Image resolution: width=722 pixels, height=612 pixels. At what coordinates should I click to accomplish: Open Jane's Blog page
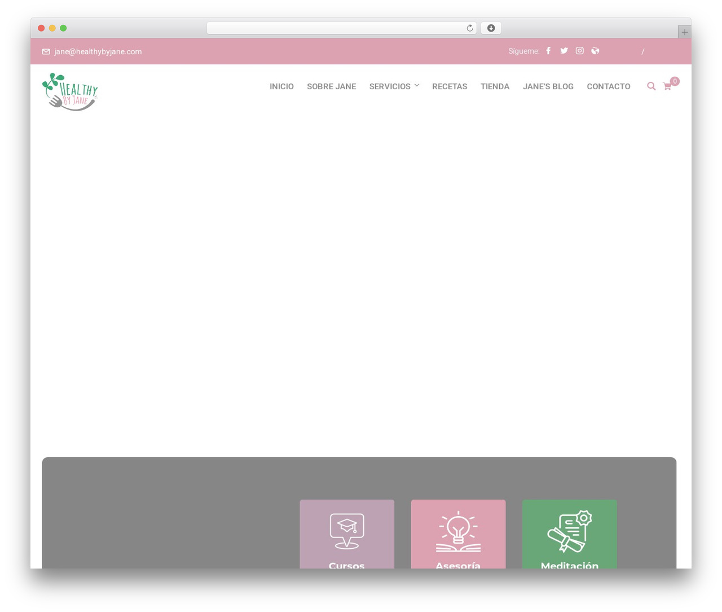click(x=548, y=86)
